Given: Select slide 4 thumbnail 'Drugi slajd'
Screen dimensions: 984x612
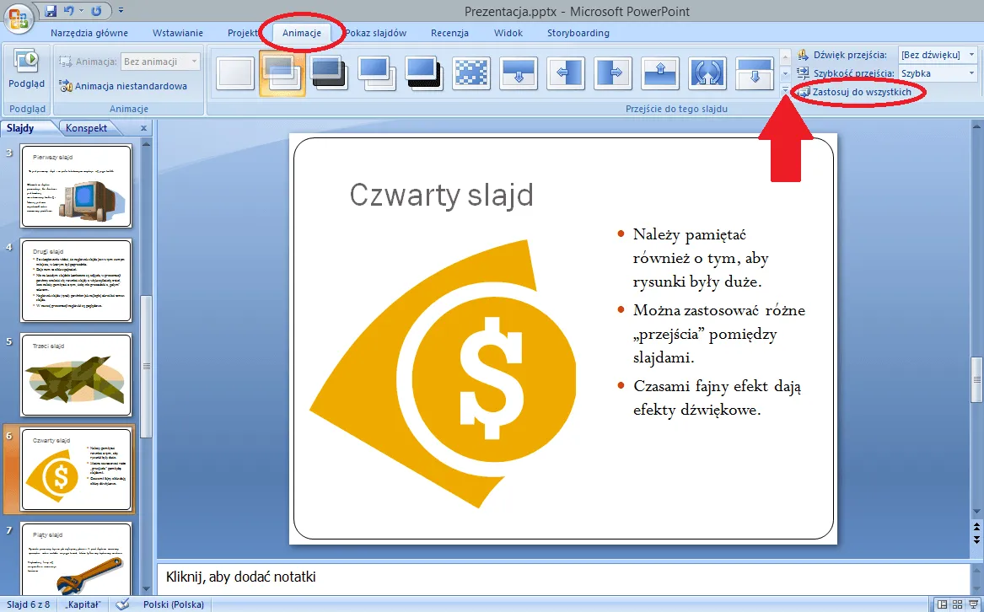Looking at the screenshot, I should (76, 280).
